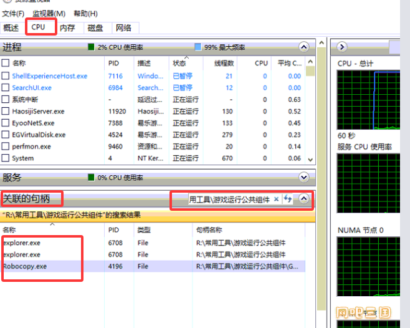Check the SearchUI.exe checkbox
Image resolution: width=410 pixels, height=328 pixels.
6,88
